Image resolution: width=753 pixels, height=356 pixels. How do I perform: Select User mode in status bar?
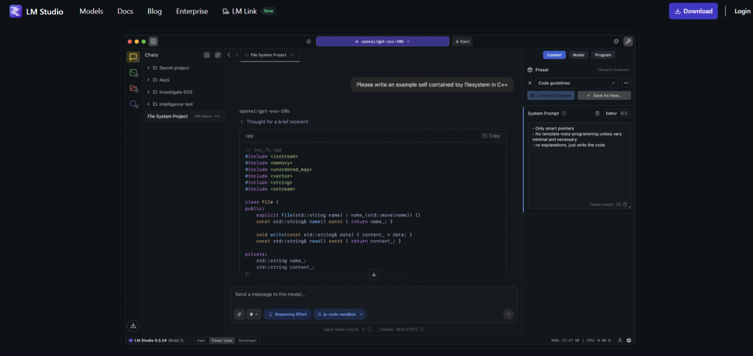tap(201, 341)
